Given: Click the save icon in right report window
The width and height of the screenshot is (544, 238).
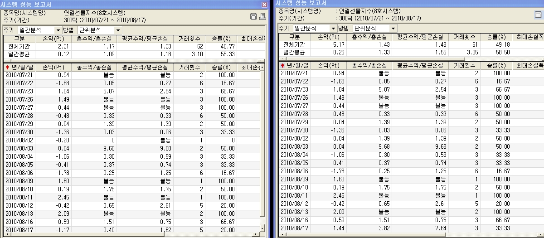Looking at the screenshot, I should tap(538, 15).
